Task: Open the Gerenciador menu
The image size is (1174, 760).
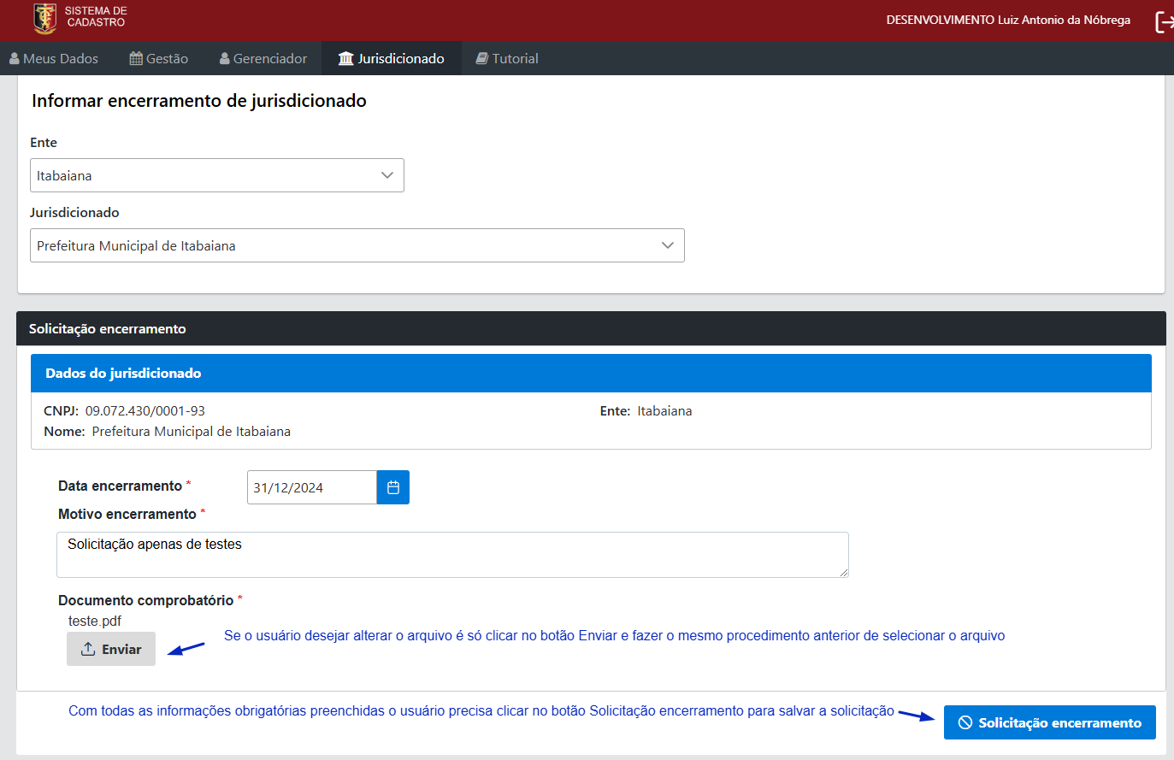Action: pos(263,58)
